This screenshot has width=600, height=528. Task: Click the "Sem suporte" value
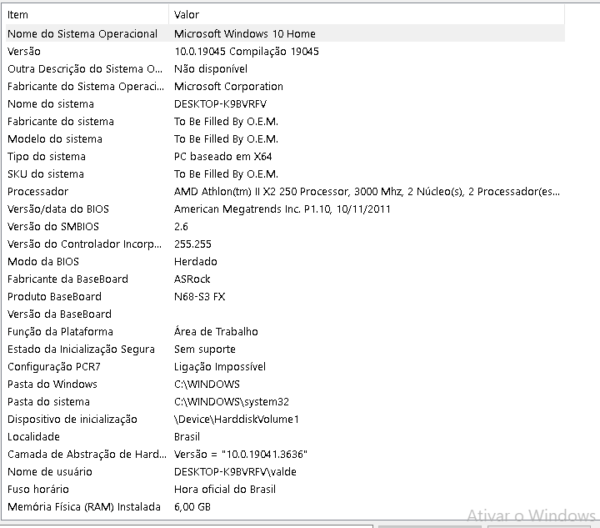click(205, 349)
